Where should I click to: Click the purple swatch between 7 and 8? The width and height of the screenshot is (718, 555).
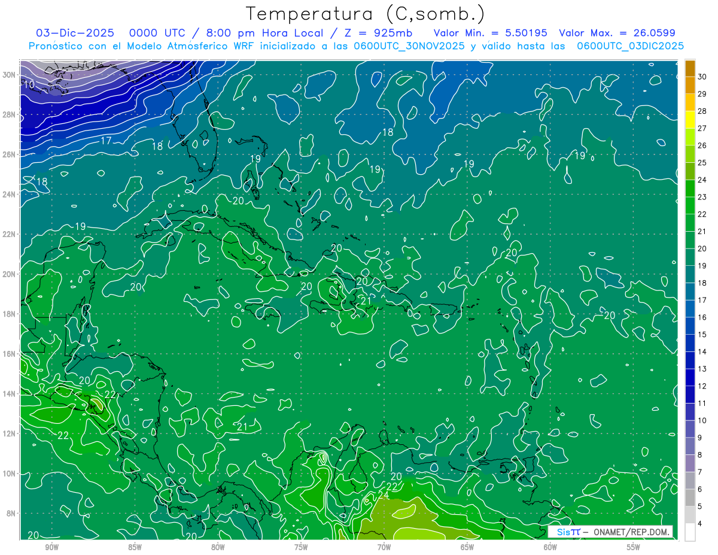[x=690, y=463]
